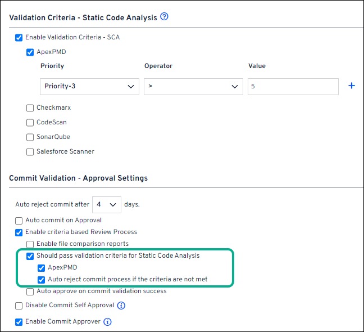The image size is (364, 332).
Task: Enable Auto approve on commit validation success
Action: pos(30,291)
